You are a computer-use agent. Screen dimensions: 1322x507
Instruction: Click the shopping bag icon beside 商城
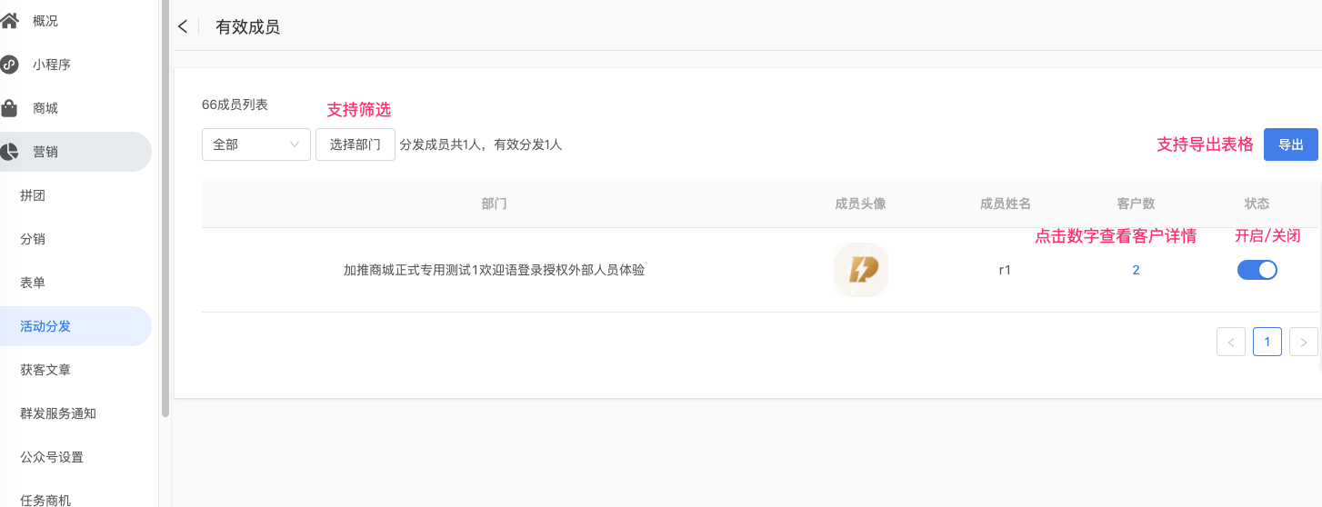(9, 108)
